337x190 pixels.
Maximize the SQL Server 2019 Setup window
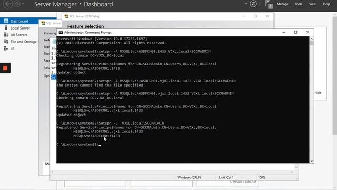(x=255, y=16)
